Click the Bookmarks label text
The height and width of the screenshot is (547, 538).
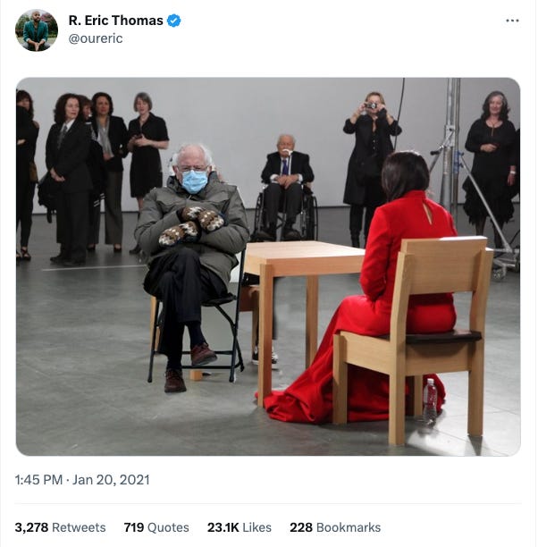[x=349, y=527]
